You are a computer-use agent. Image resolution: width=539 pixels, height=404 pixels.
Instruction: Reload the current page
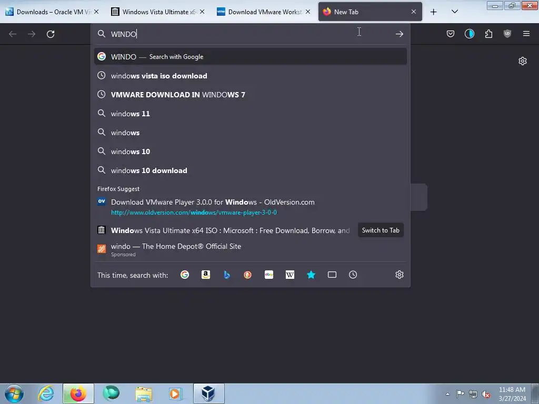click(51, 34)
